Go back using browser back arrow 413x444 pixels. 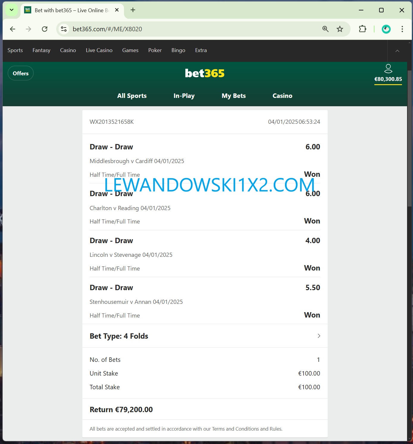12,29
